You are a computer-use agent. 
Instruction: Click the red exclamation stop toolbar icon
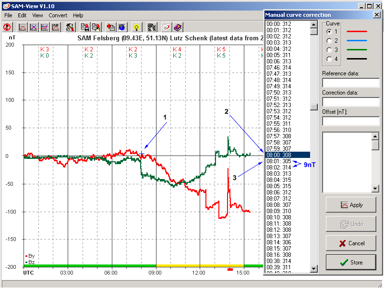click(x=7, y=27)
